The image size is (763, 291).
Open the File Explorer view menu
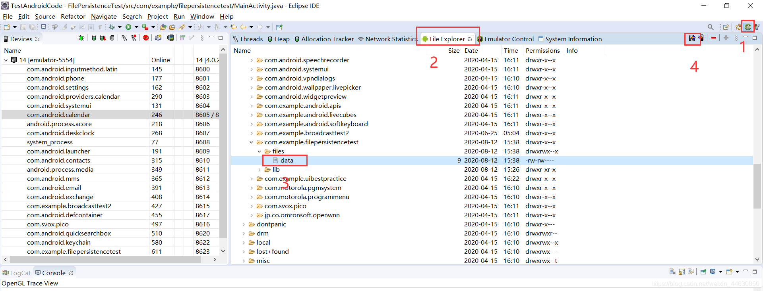coord(736,38)
